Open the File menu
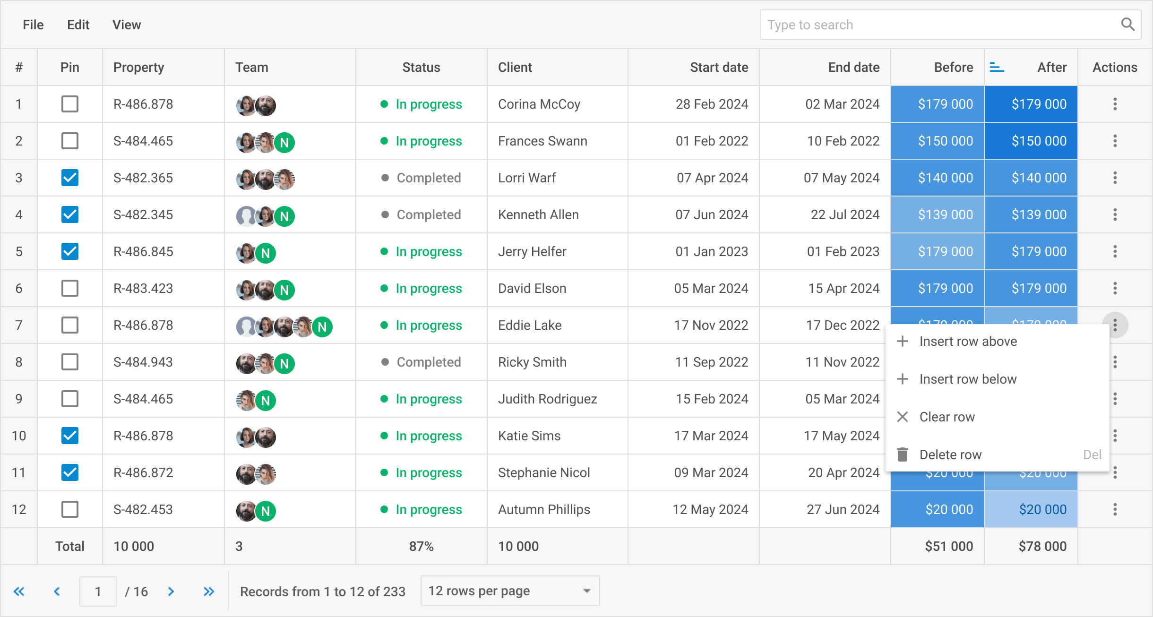Image resolution: width=1153 pixels, height=617 pixels. [x=33, y=25]
